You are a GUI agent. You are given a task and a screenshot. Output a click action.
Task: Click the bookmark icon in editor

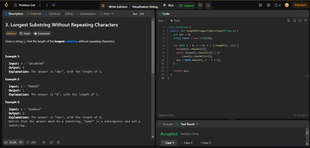294,21
